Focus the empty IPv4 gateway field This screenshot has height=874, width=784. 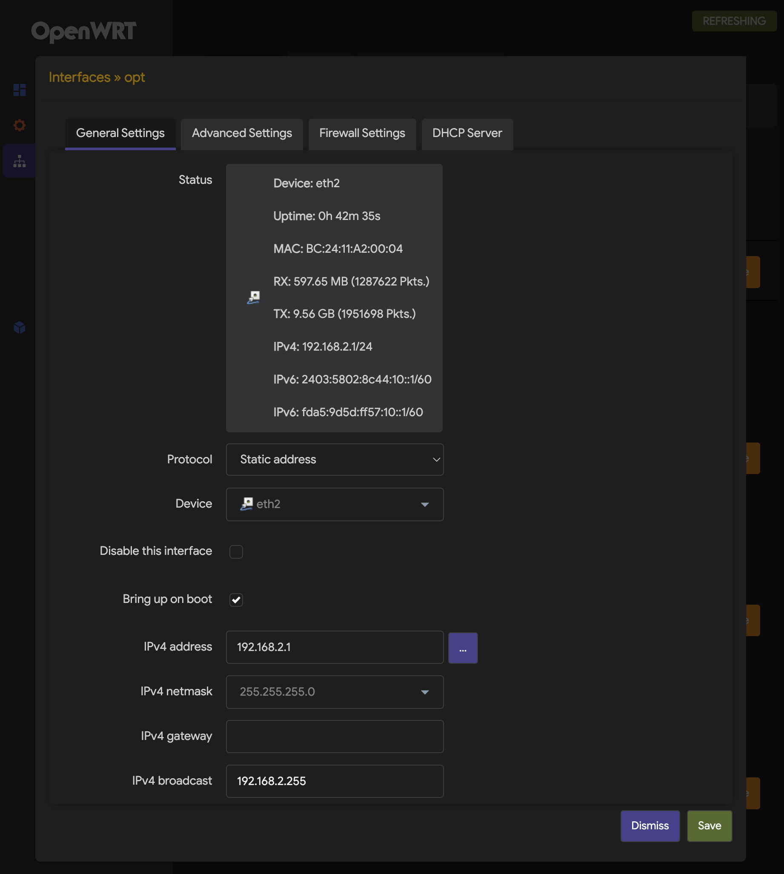(335, 737)
